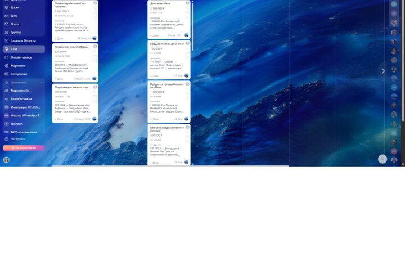This screenshot has height=270, width=405.
Task: Open deal "Продается готовый бизнес пвз Озон"
Action: [x=166, y=85]
